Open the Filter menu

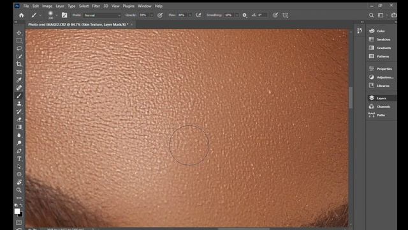pyautogui.click(x=96, y=6)
